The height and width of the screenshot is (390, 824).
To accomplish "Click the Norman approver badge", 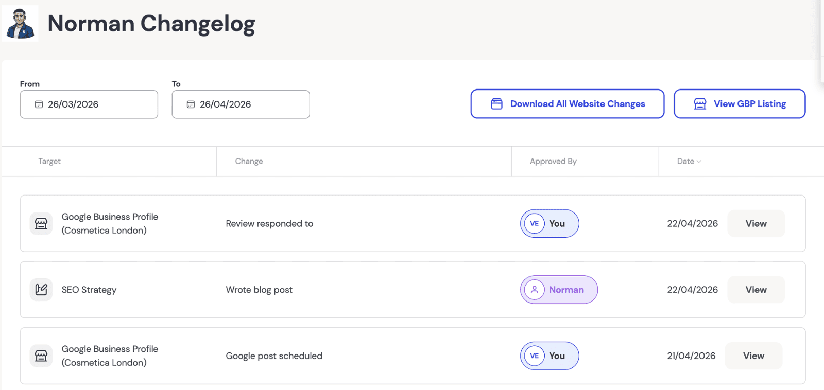I will click(559, 290).
